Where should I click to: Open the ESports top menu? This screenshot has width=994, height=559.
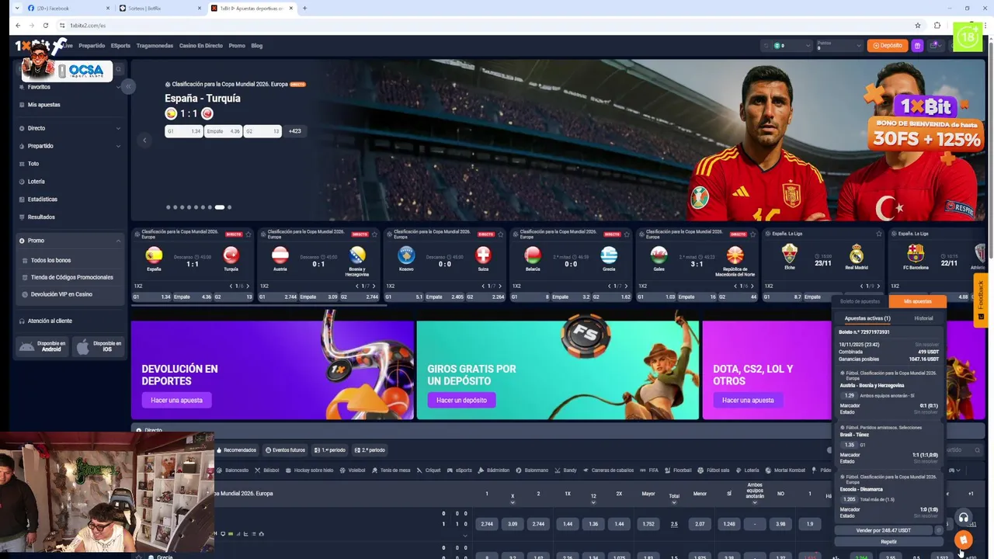click(120, 46)
